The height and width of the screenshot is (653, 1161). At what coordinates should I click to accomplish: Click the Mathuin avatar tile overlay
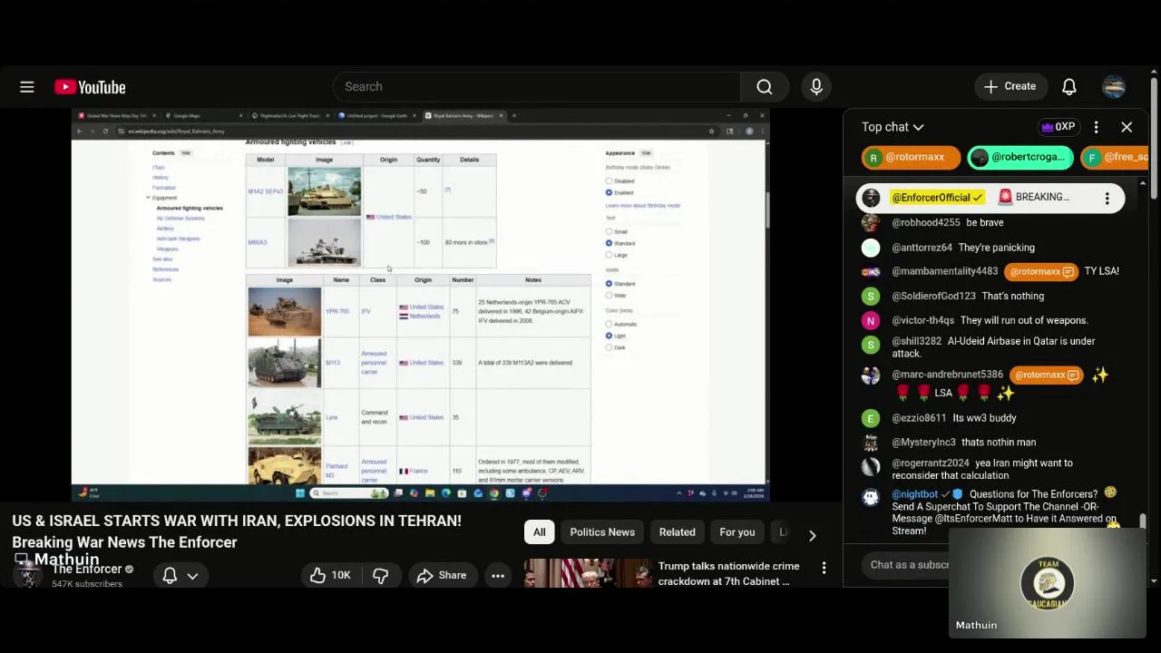(x=1048, y=583)
